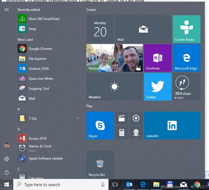Launch Apple Software Update

[49, 158]
